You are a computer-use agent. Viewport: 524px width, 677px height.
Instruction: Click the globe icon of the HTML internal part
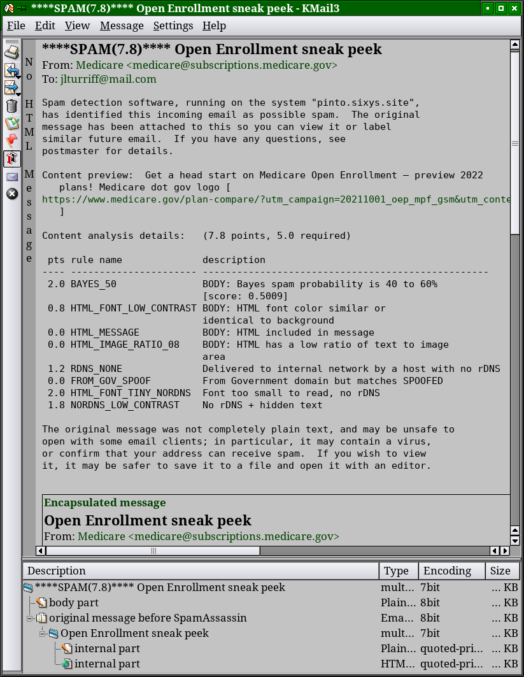pos(67,664)
